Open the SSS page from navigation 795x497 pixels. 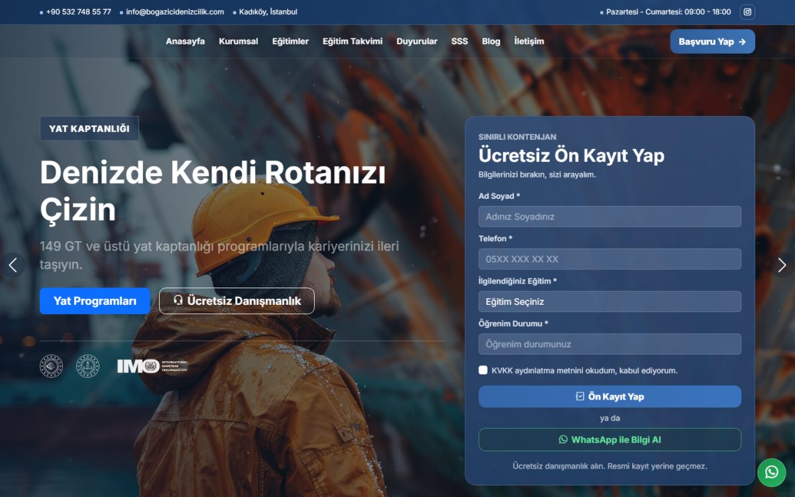point(460,41)
